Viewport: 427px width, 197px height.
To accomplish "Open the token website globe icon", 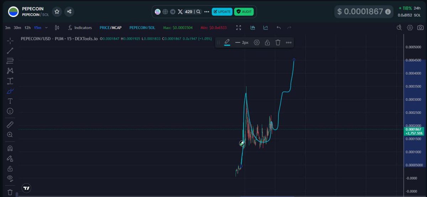I will (165, 12).
